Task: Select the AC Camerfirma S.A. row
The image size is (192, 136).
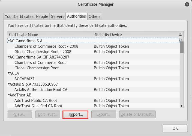Action: tap(94, 41)
